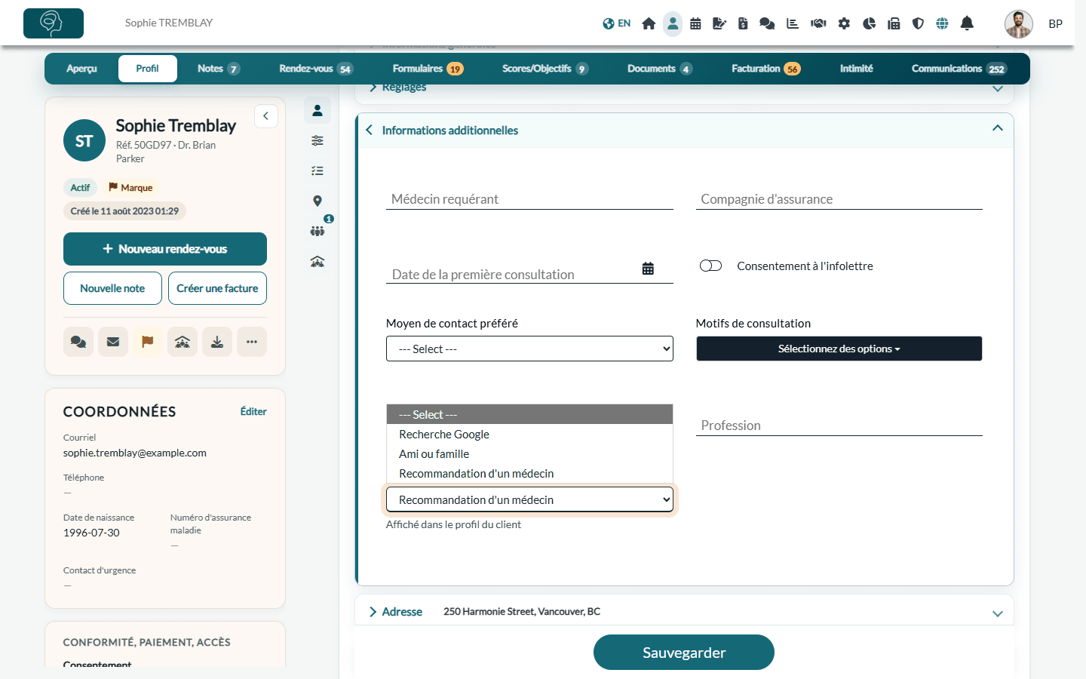Image resolution: width=1086 pixels, height=679 pixels.
Task: Open the Facturation tab
Action: click(765, 69)
